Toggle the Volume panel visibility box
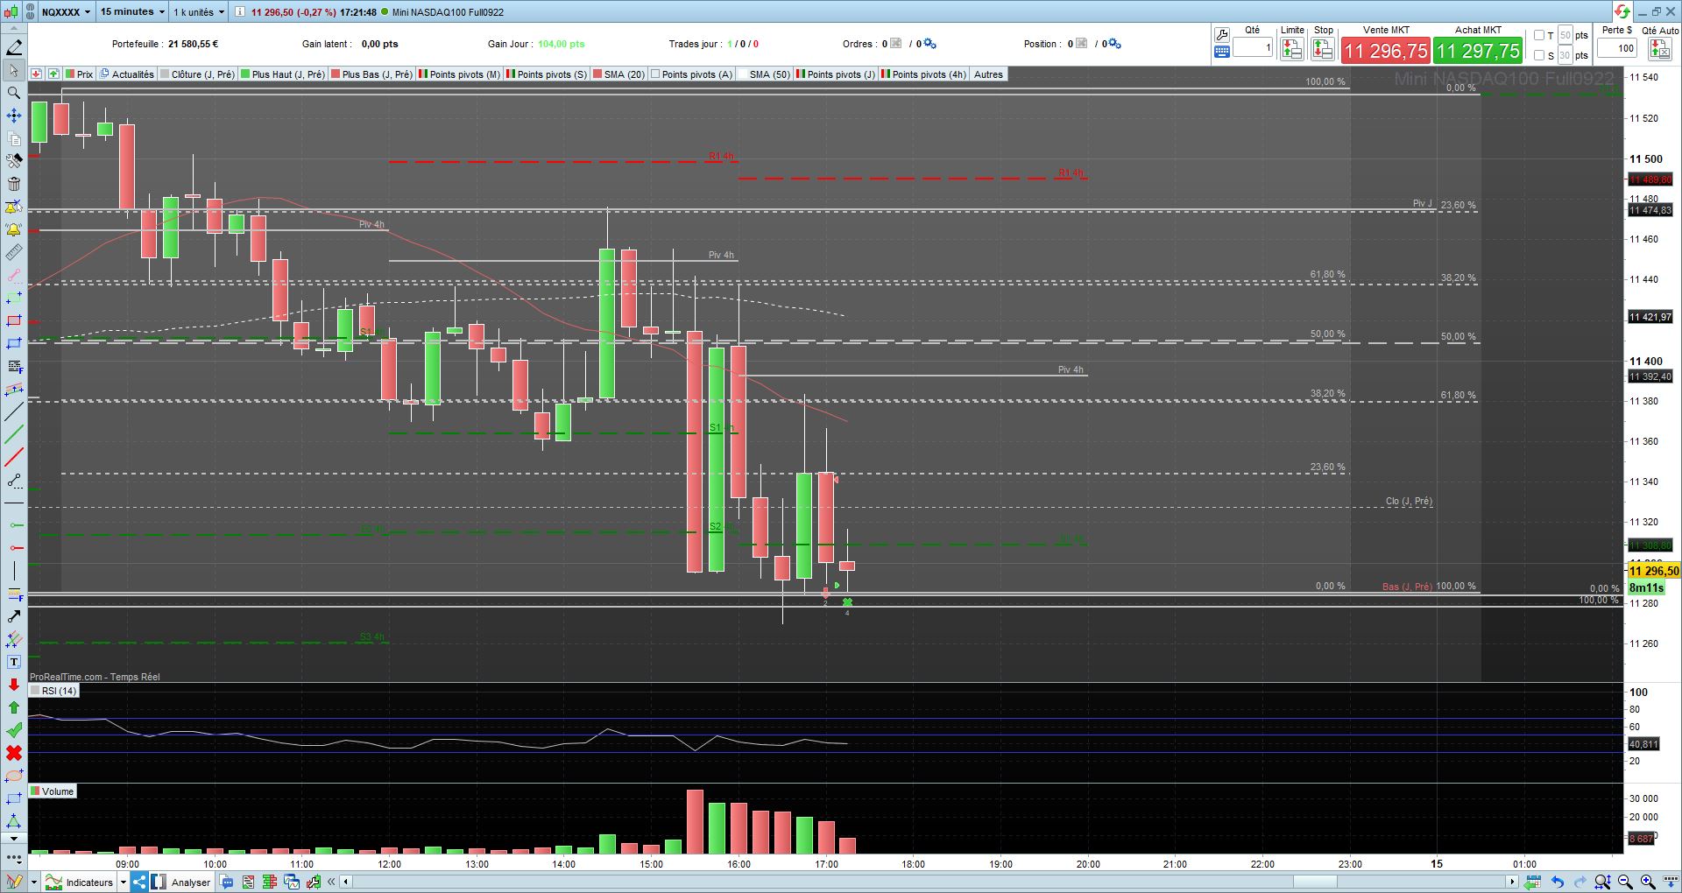This screenshot has width=1682, height=893. coord(35,791)
